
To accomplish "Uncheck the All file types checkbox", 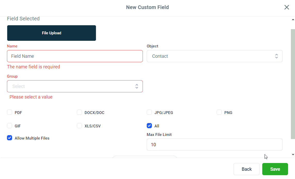I will pyautogui.click(x=149, y=126).
